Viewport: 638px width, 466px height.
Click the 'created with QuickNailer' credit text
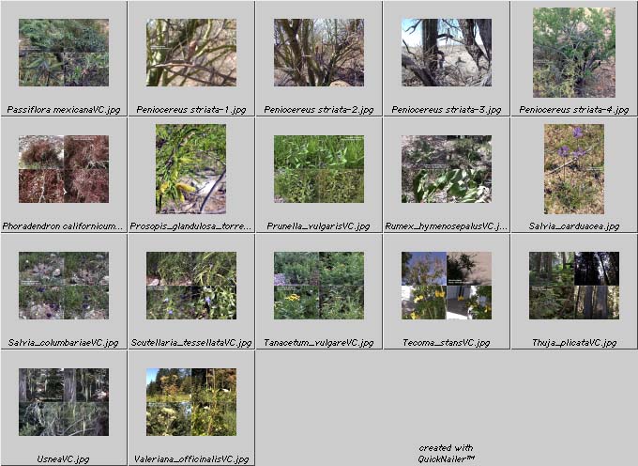tap(447, 454)
